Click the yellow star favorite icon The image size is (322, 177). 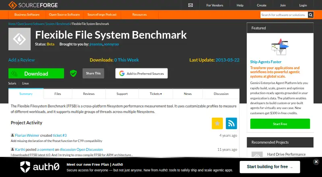pos(217,123)
